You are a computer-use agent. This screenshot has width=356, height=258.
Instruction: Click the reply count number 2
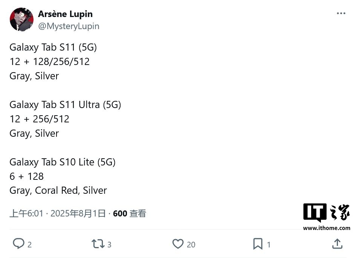pyautogui.click(x=30, y=245)
